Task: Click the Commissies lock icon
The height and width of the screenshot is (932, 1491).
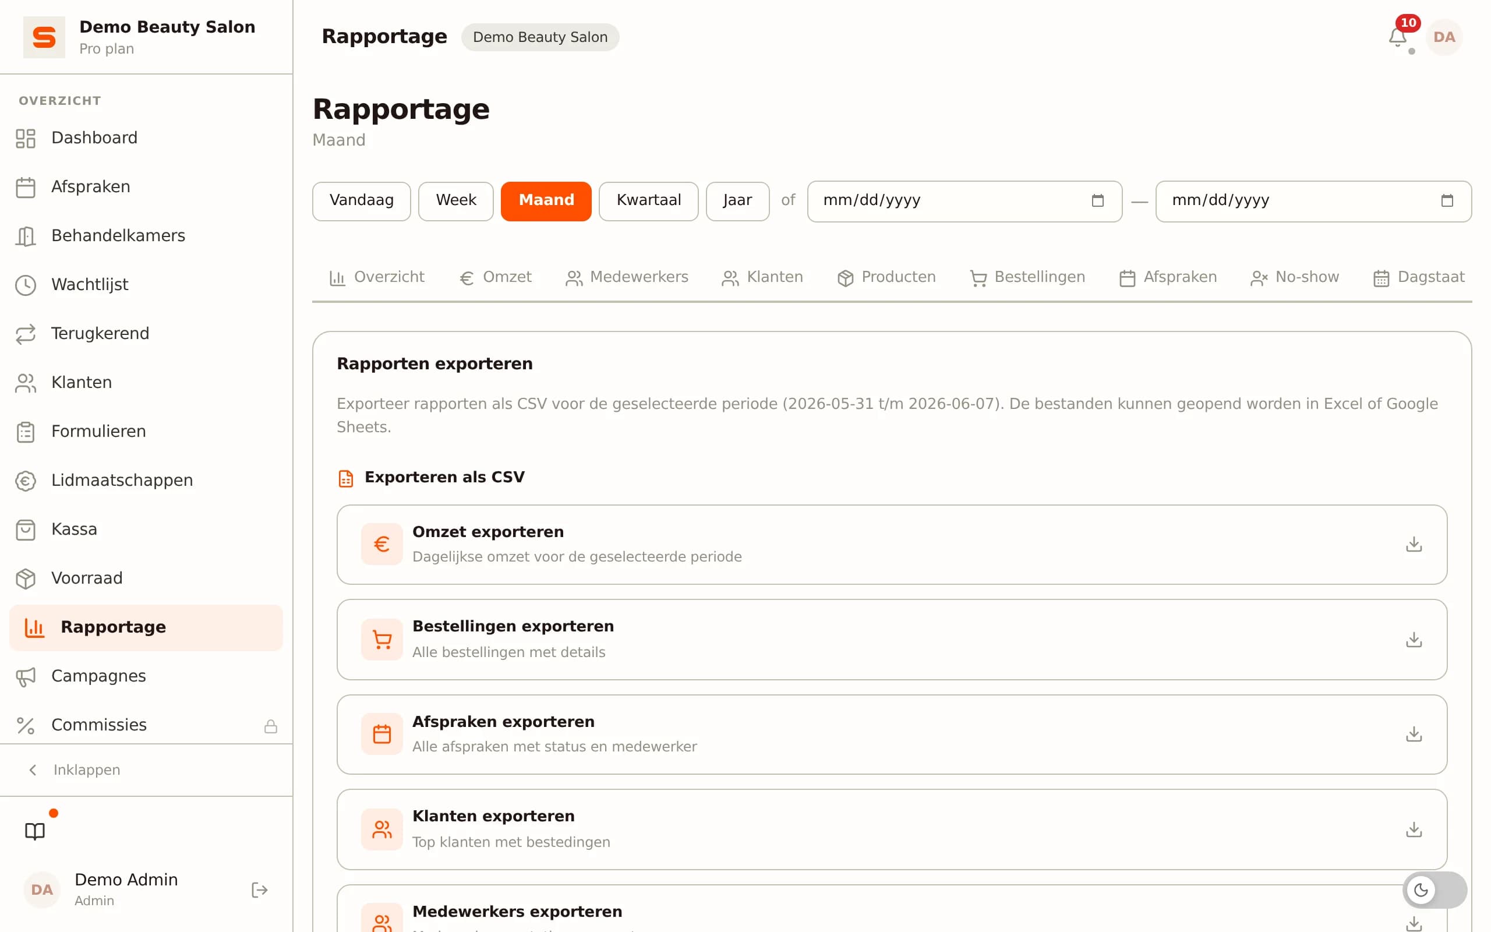Action: click(x=270, y=726)
